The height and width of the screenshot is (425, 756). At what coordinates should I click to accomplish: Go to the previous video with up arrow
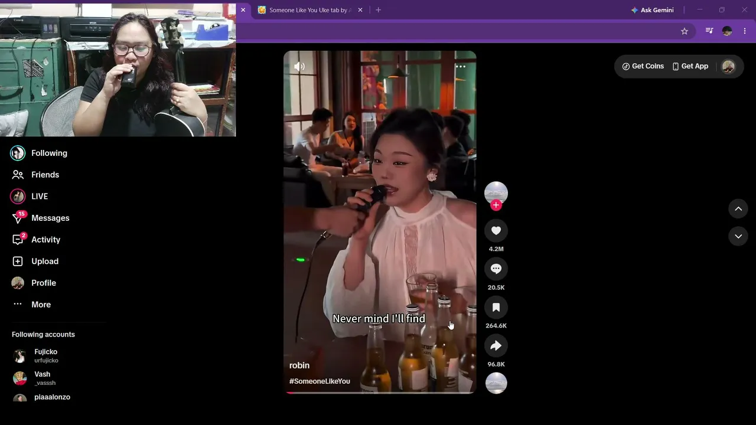(x=738, y=208)
